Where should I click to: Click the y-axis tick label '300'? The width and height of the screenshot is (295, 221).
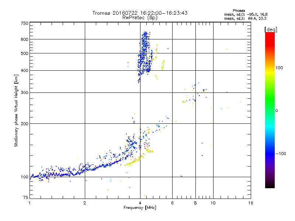[24, 93]
